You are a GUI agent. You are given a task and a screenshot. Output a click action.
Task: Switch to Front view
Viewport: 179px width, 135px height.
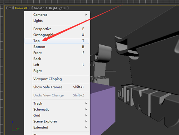(x=57, y=53)
